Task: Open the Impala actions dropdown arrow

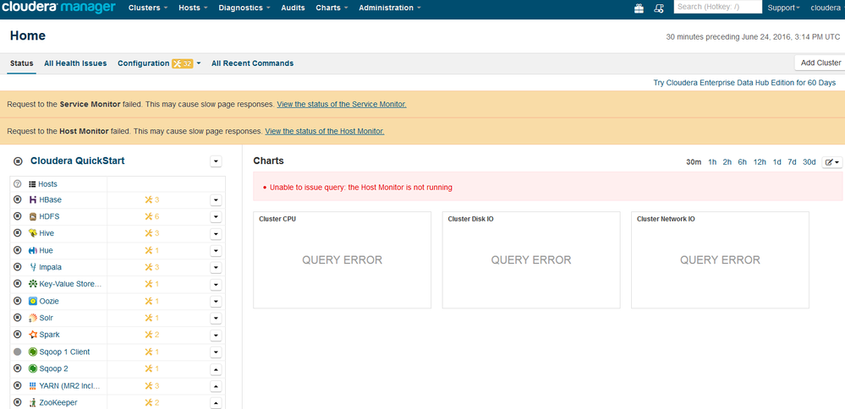Action: pos(216,267)
